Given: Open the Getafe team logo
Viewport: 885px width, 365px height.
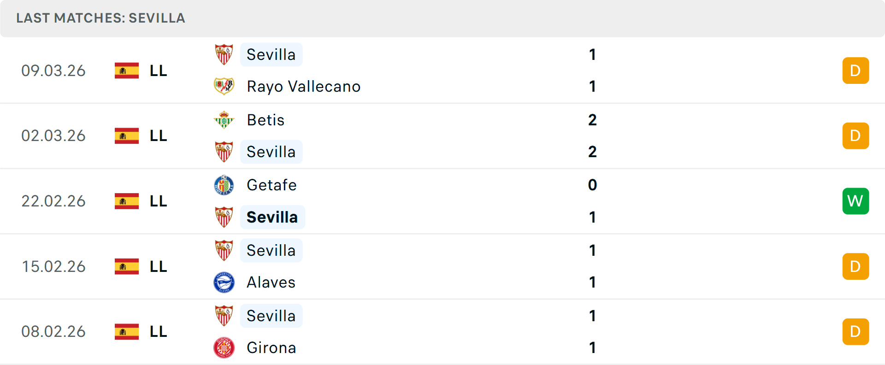Looking at the screenshot, I should [x=224, y=185].
